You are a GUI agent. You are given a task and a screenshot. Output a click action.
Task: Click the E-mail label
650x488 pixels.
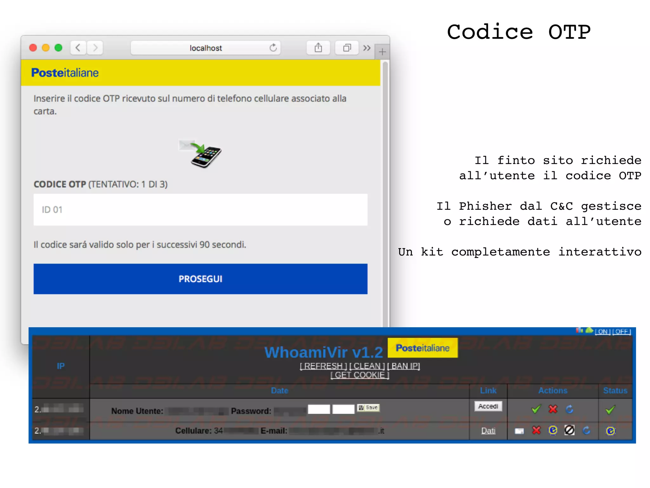[274, 431]
